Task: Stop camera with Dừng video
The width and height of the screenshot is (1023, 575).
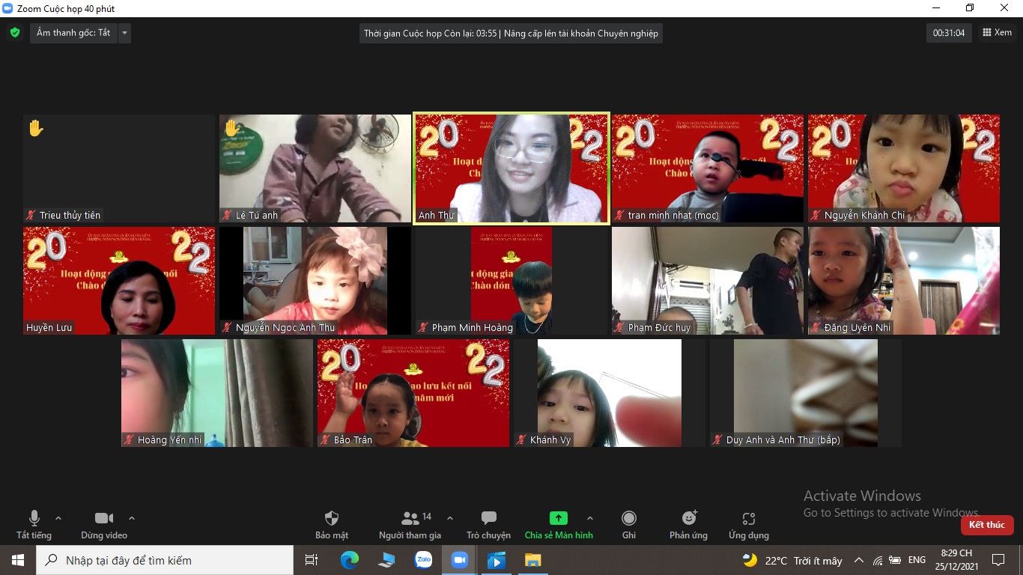Action: 104,519
